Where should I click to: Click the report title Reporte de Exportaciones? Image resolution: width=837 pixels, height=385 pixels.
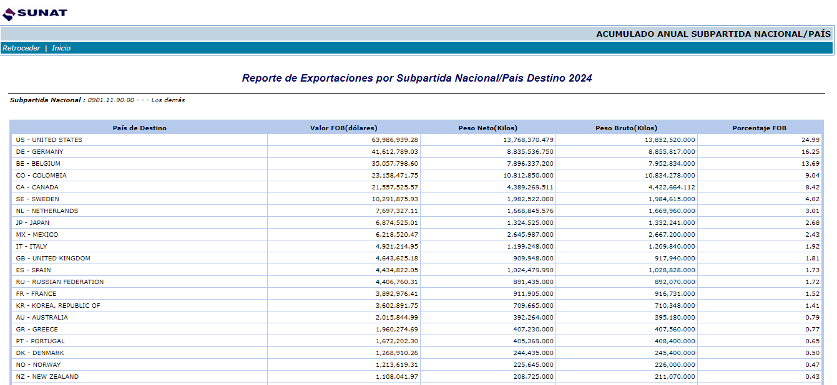point(417,78)
